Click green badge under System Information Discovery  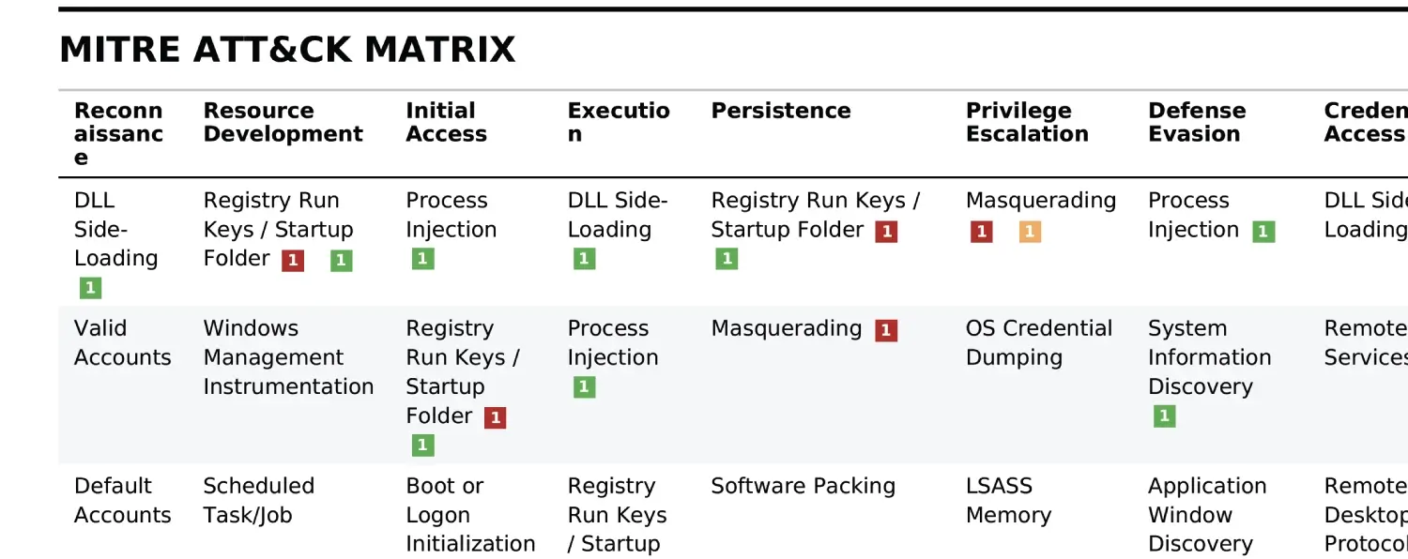tap(1164, 415)
